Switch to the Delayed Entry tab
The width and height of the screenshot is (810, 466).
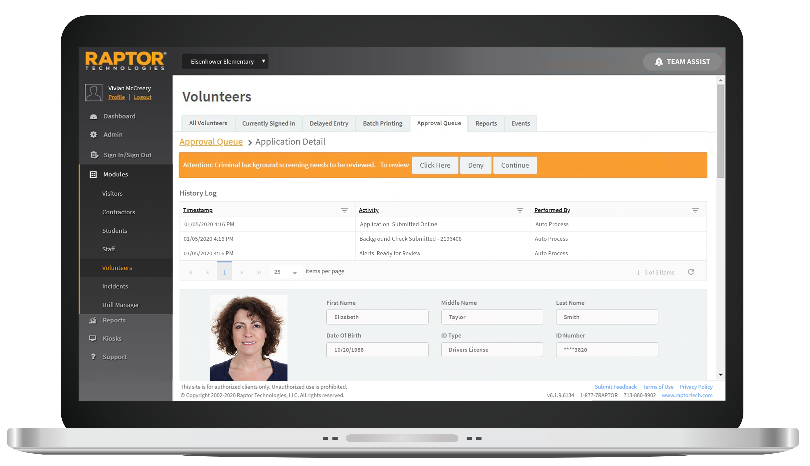coord(329,123)
